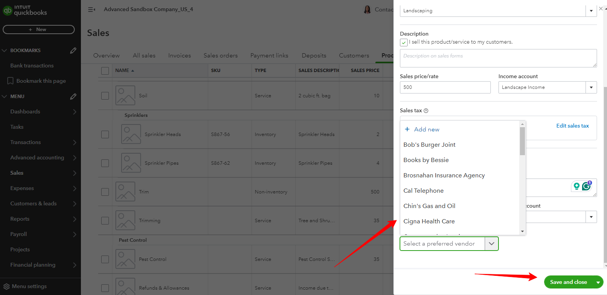The height and width of the screenshot is (295, 607).
Task: Open the Trim item image placeholder
Action: coord(125,192)
